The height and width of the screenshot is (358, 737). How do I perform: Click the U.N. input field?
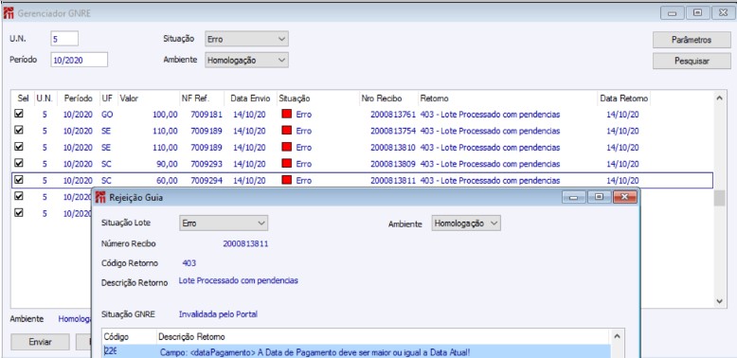[64, 39]
